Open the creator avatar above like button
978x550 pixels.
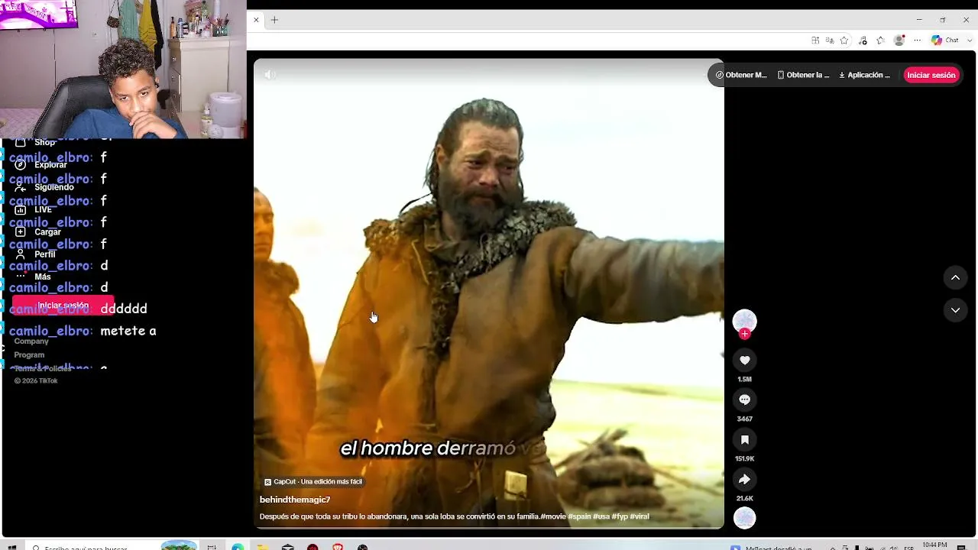[744, 321]
